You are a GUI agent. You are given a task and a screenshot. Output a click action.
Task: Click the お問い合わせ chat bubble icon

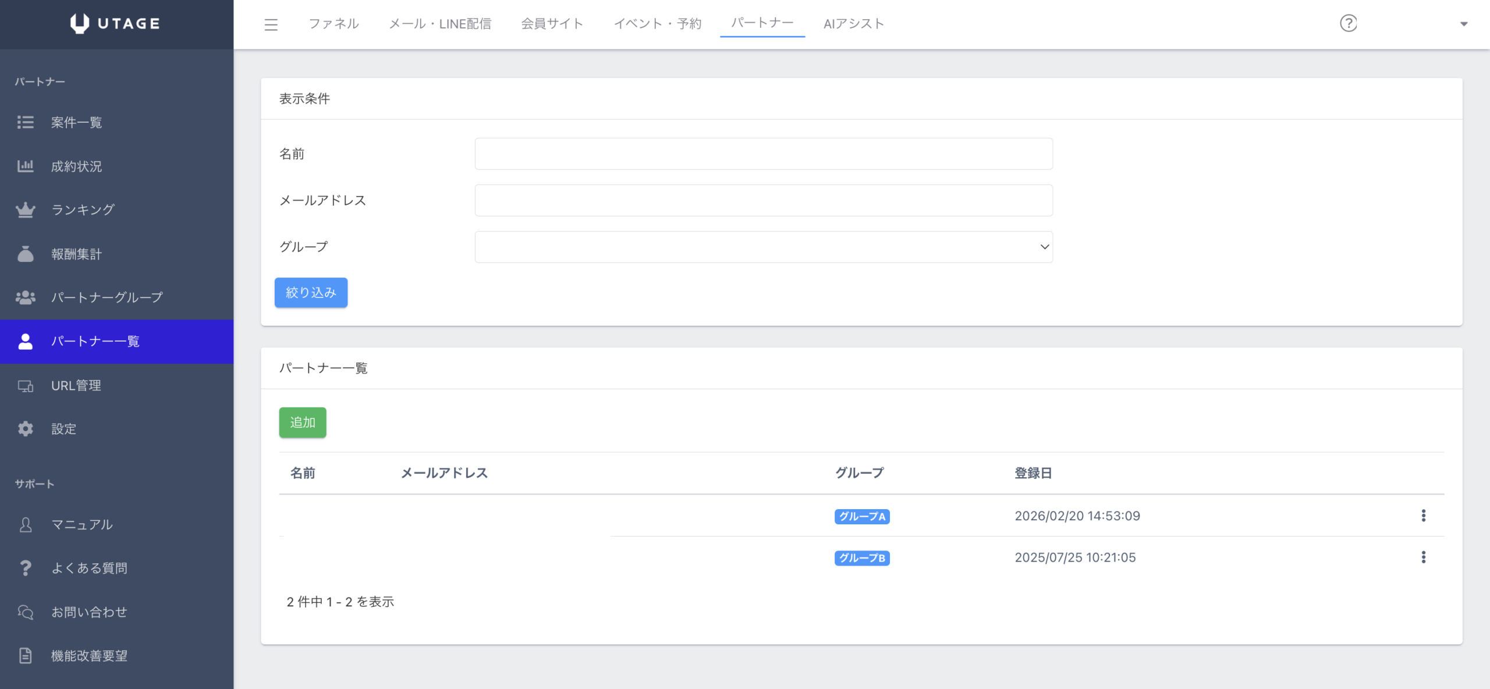point(26,612)
